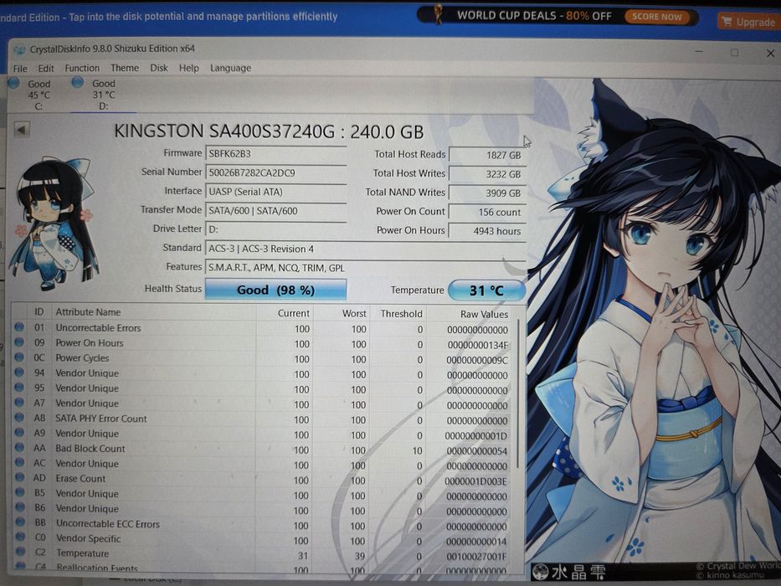Click the Firmware field SBFK62B3
781x586 pixels.
276,154
